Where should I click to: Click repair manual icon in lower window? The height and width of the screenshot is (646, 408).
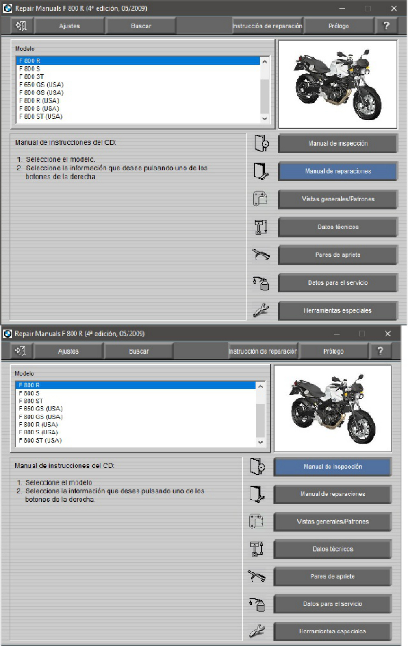pyautogui.click(x=257, y=494)
